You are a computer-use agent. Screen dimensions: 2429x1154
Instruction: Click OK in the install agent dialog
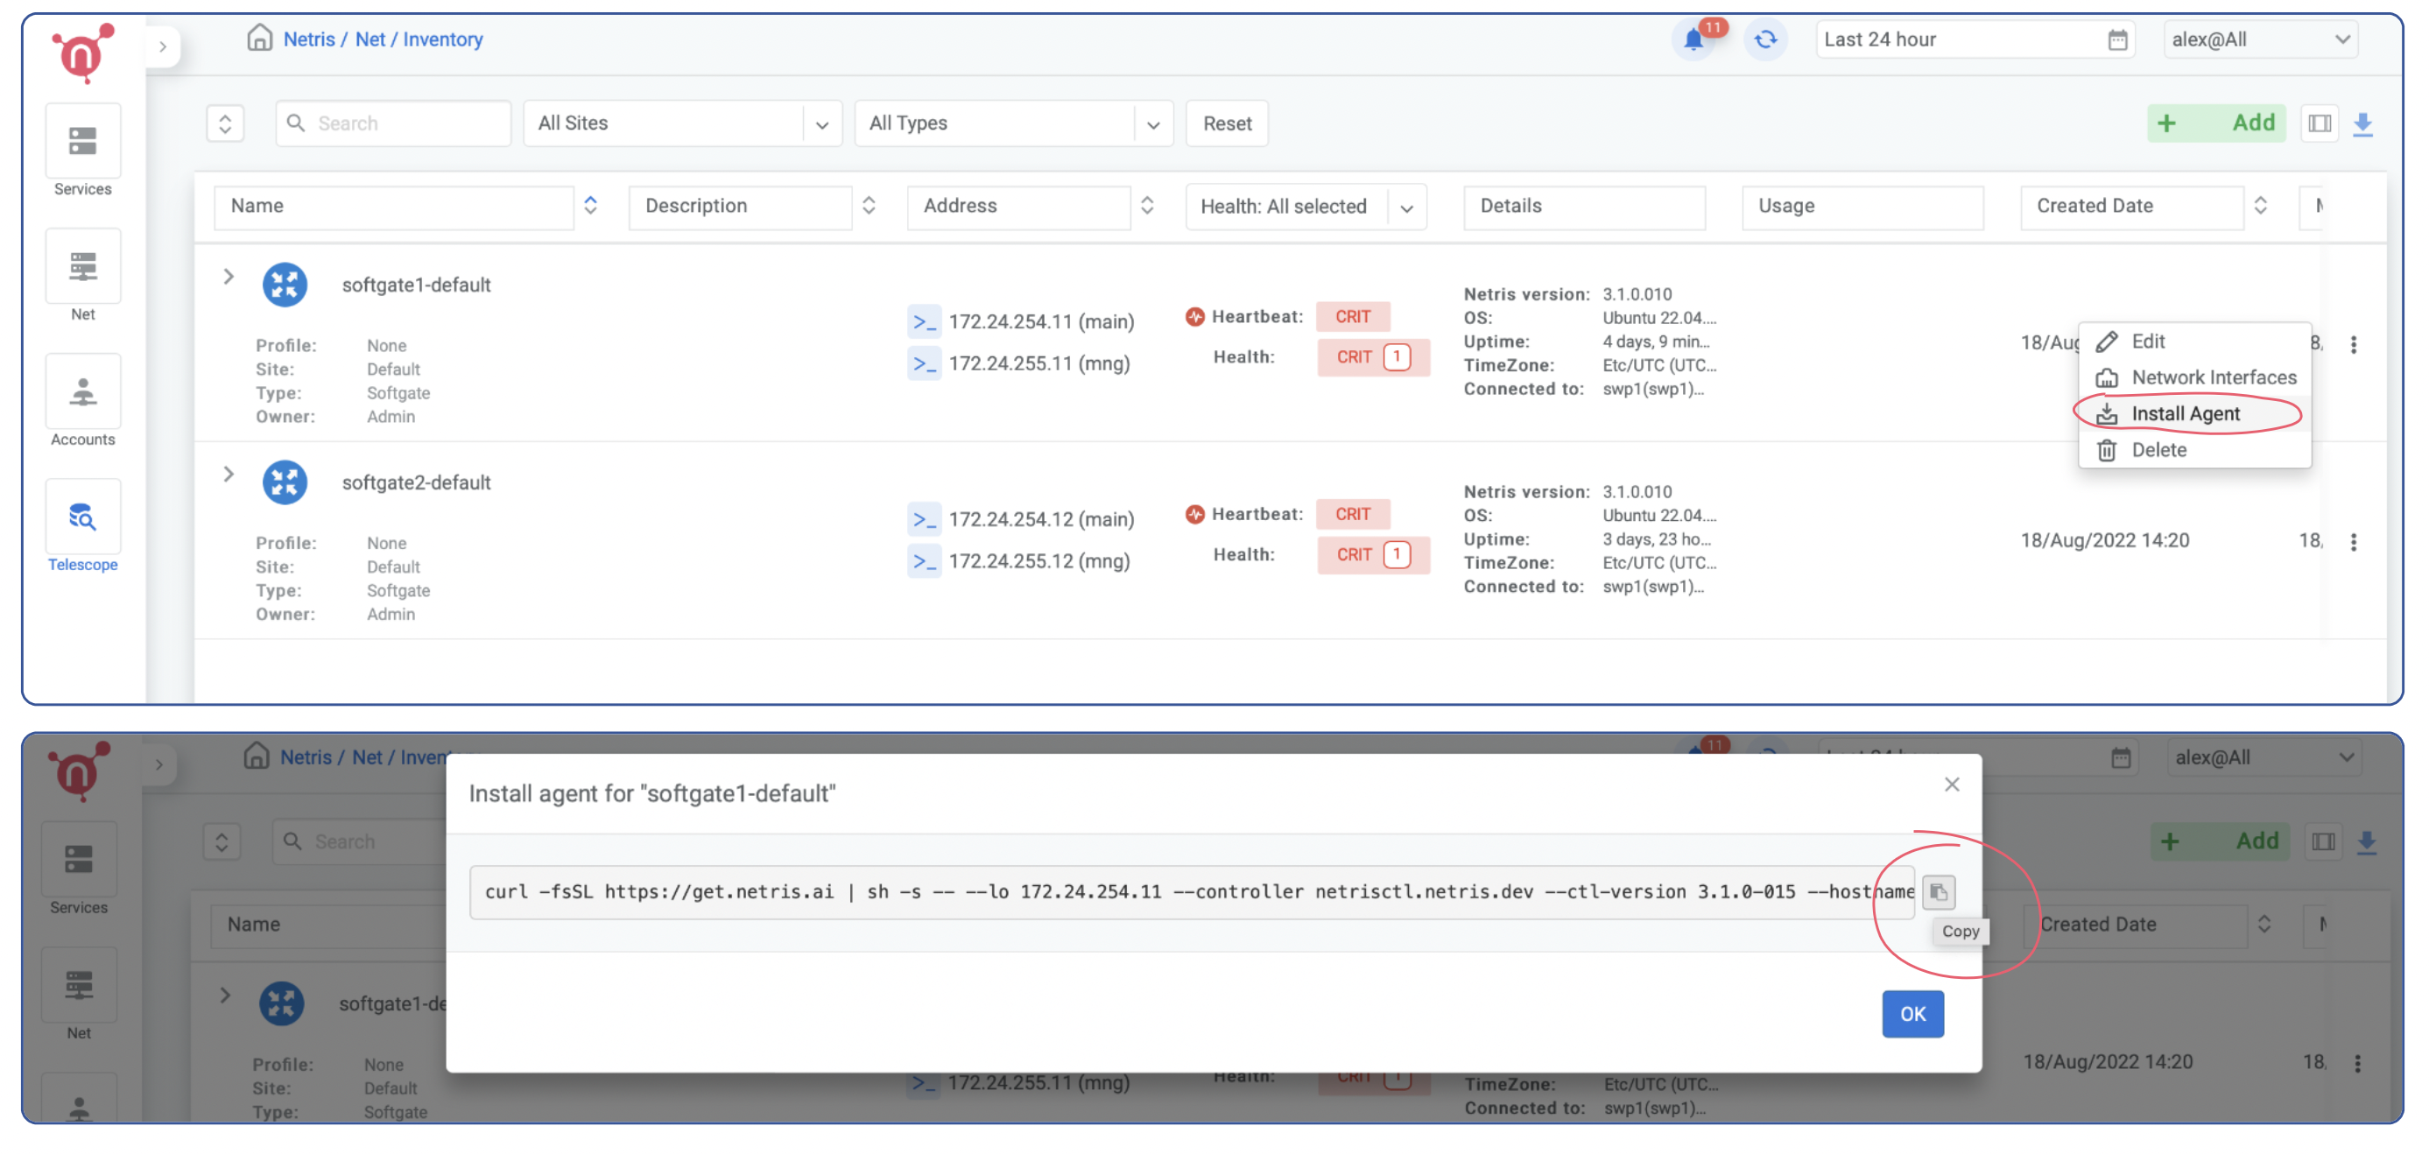coord(1912,1014)
